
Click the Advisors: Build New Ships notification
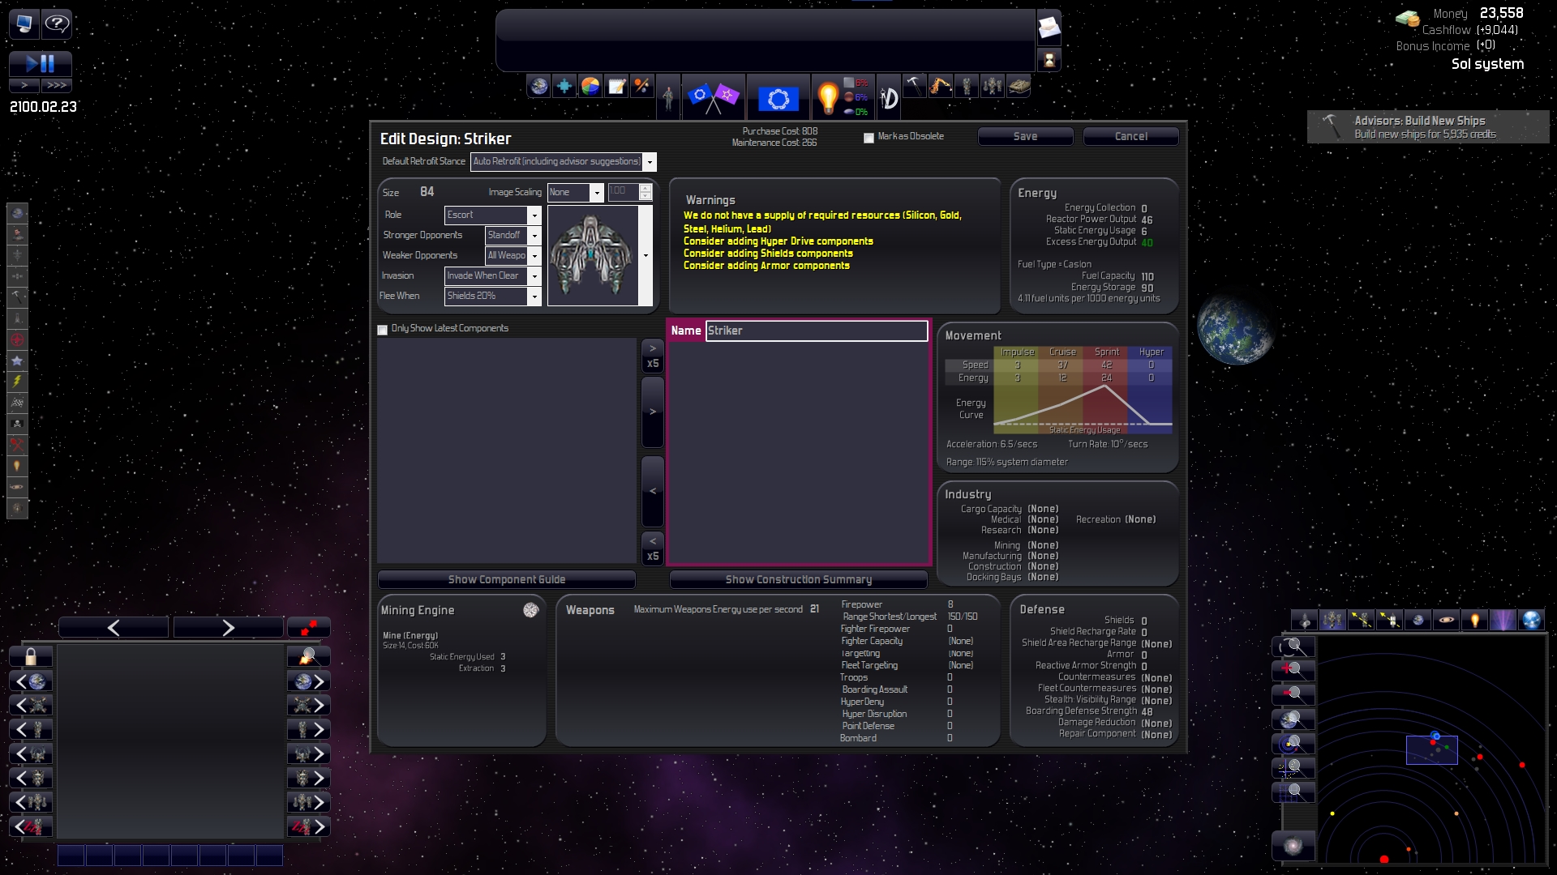[x=1428, y=127]
